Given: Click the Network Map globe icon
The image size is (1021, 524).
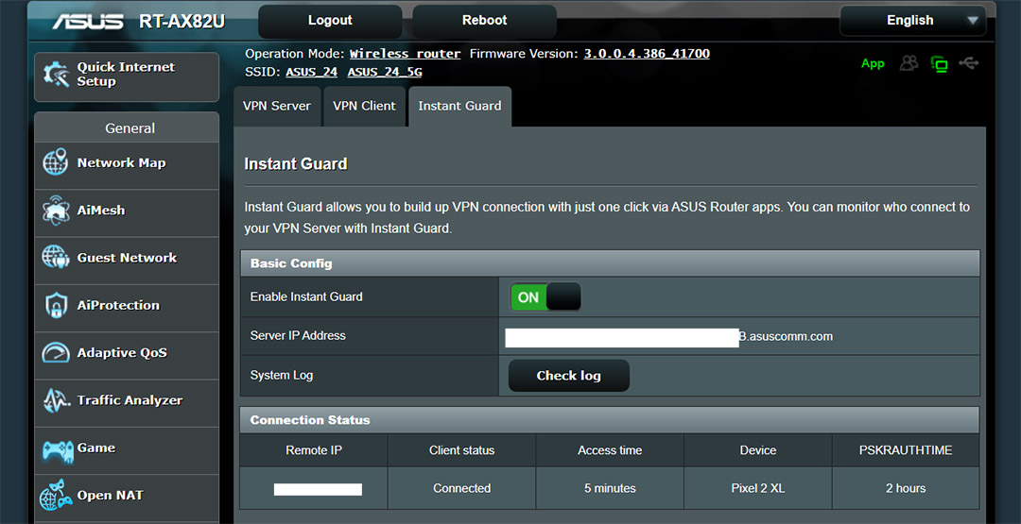Looking at the screenshot, I should (x=56, y=162).
